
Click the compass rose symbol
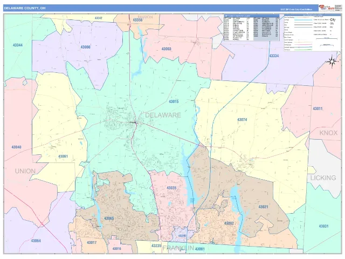[332, 62]
